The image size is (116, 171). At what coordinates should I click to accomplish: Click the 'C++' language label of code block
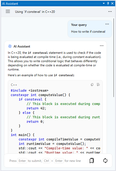coord(14,85)
